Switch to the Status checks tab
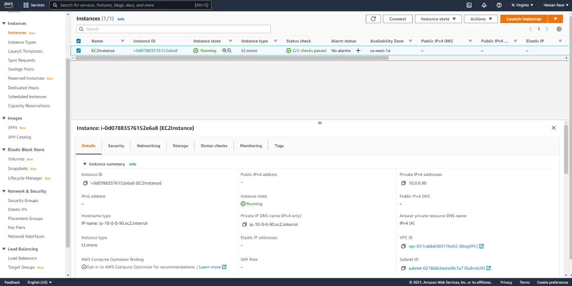The image size is (572, 286). tap(214, 146)
